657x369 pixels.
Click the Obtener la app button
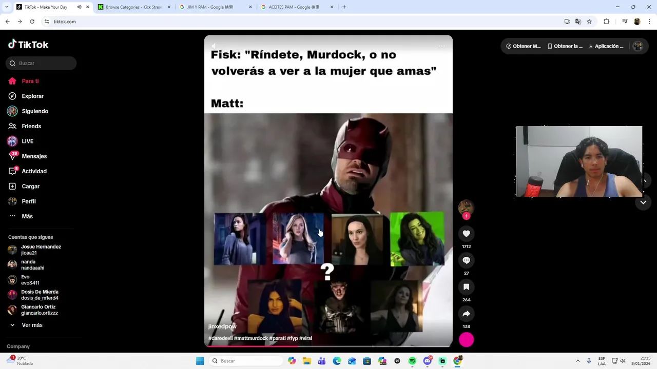pos(565,46)
